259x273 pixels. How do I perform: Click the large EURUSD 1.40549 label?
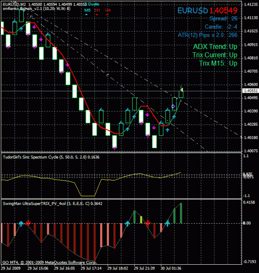coord(207,11)
